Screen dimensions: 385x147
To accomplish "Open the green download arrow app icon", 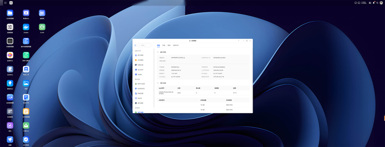I will pyautogui.click(x=26, y=125).
